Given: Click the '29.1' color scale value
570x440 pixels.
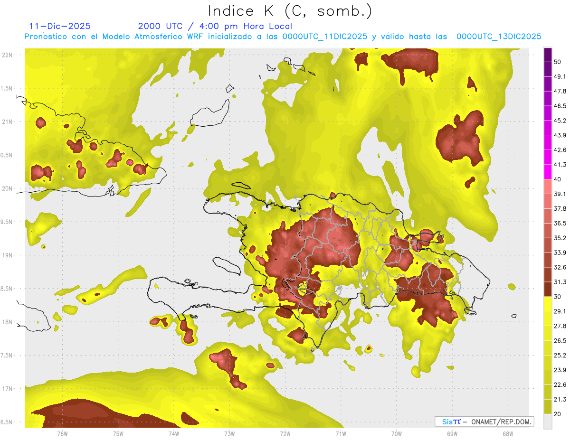Looking at the screenshot, I should (560, 311).
